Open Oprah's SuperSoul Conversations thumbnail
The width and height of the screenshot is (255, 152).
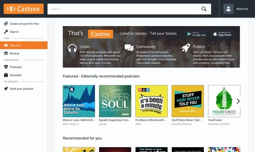[115, 101]
